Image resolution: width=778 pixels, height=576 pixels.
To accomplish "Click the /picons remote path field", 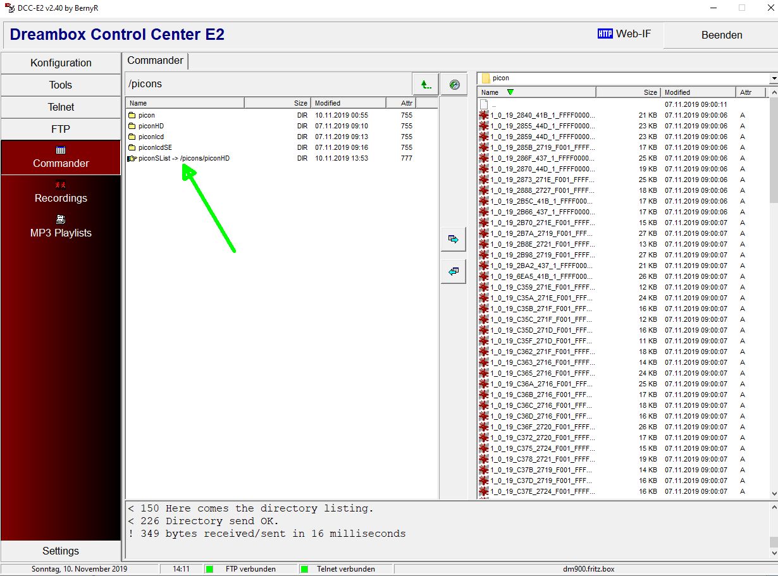I will click(x=268, y=84).
